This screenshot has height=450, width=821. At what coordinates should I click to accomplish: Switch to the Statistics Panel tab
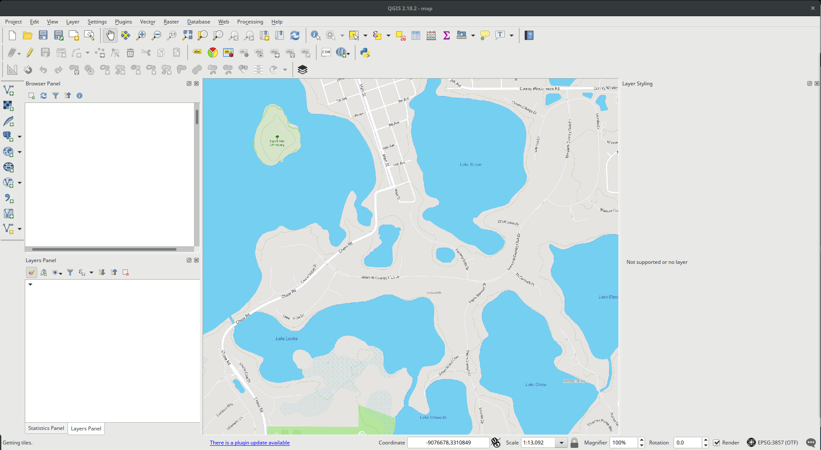point(46,428)
